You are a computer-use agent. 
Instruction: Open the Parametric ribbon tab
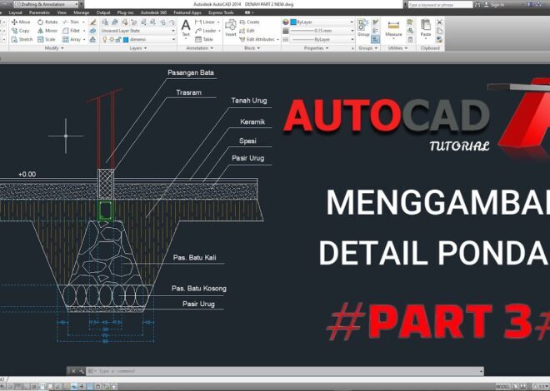(39, 12)
